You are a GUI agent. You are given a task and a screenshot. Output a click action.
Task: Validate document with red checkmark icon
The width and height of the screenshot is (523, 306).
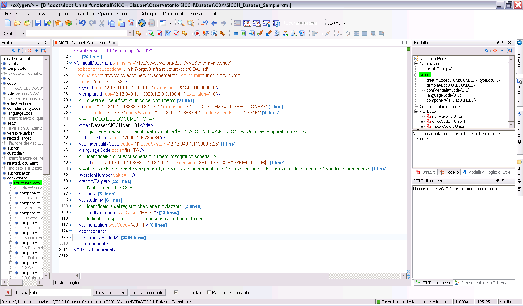[x=160, y=33]
